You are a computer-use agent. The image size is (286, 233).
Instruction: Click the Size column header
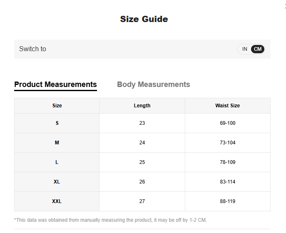57,106
